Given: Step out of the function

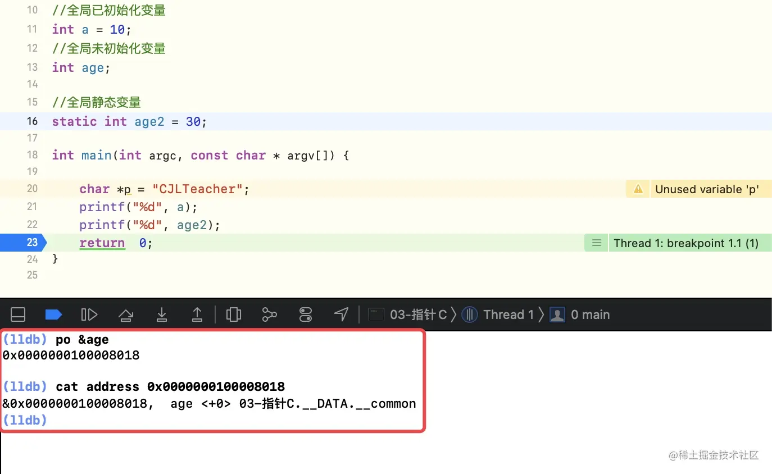Looking at the screenshot, I should tap(197, 315).
